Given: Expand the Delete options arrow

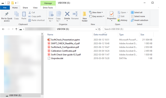Looking at the screenshot, I should pos(67,21).
